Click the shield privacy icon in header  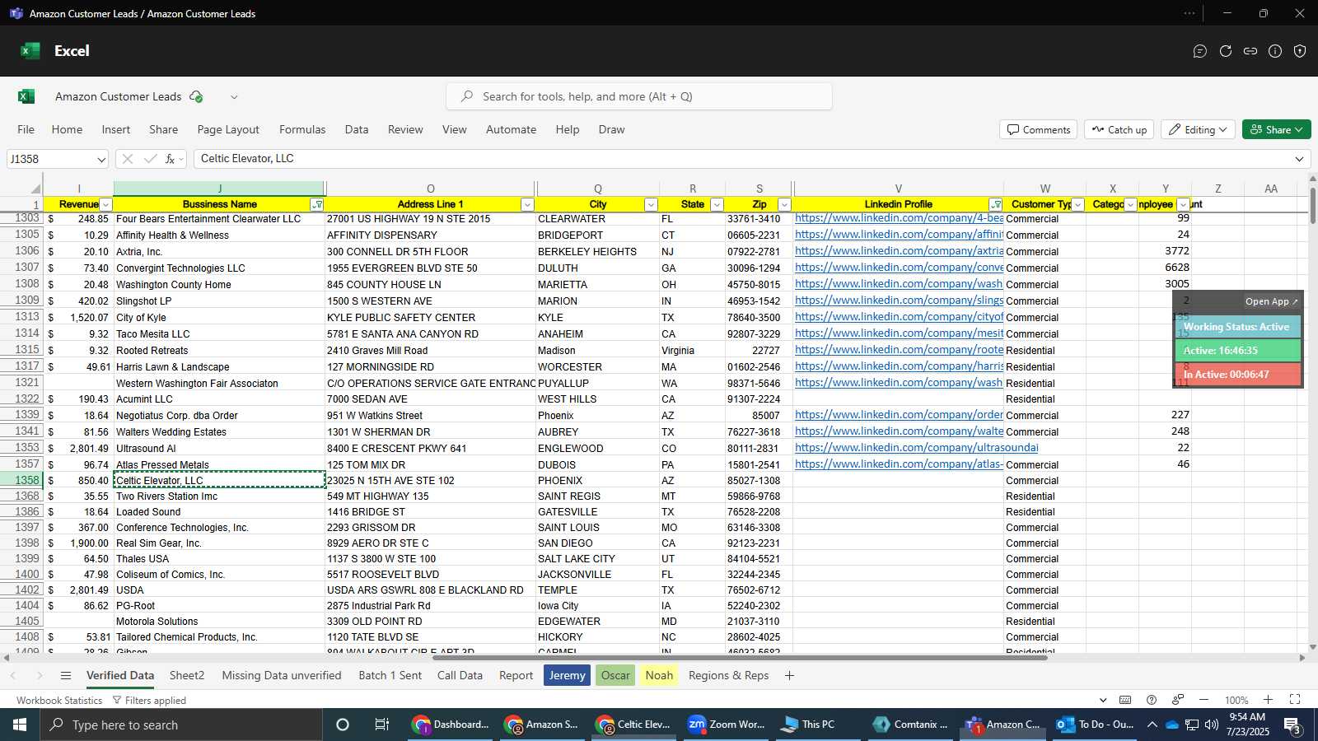point(1300,51)
